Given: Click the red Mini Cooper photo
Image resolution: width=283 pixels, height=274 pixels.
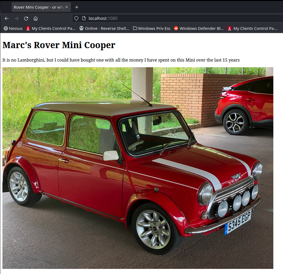Looking at the screenshot, I should pos(138,168).
